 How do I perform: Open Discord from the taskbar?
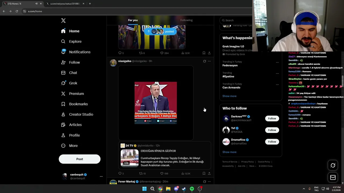point(176,189)
